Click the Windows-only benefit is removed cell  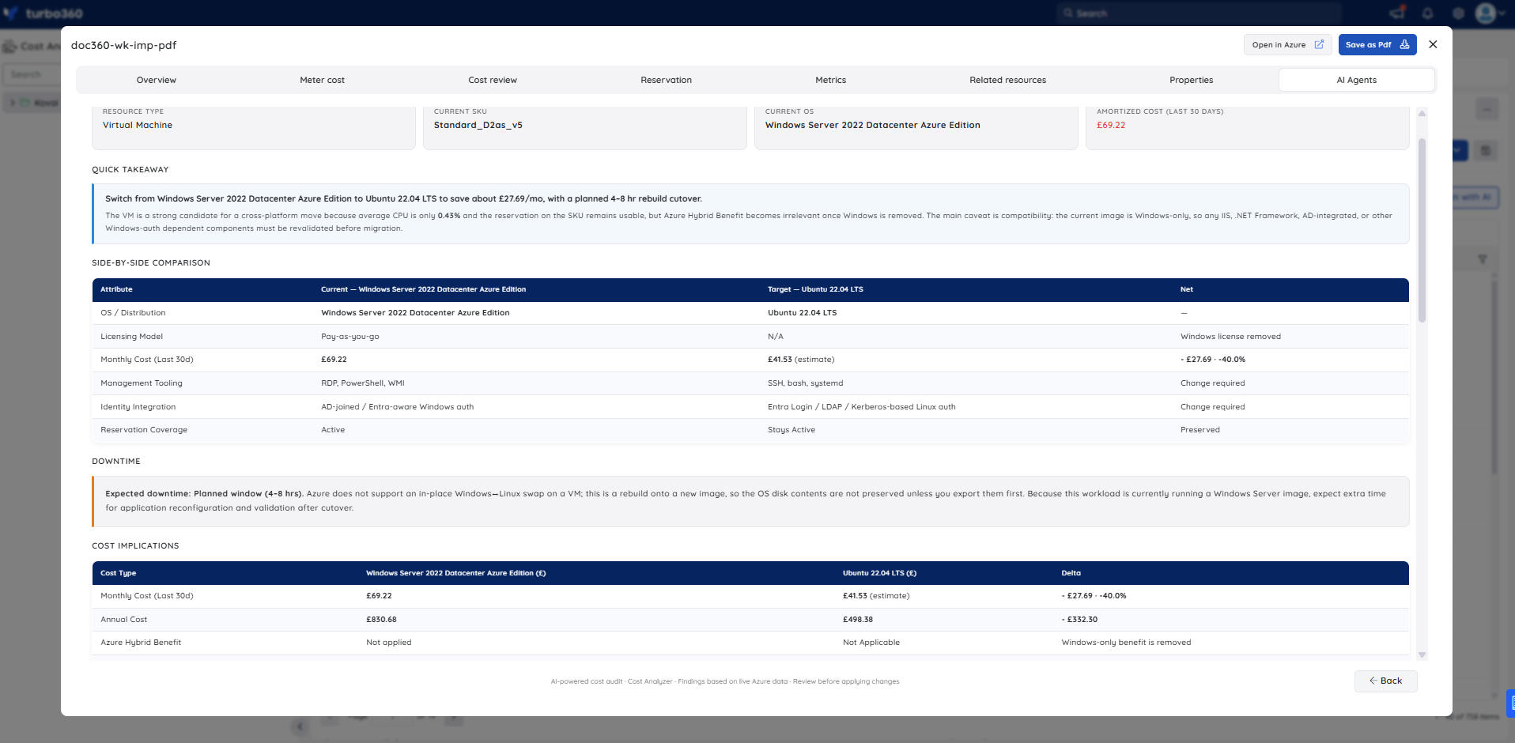coord(1126,643)
